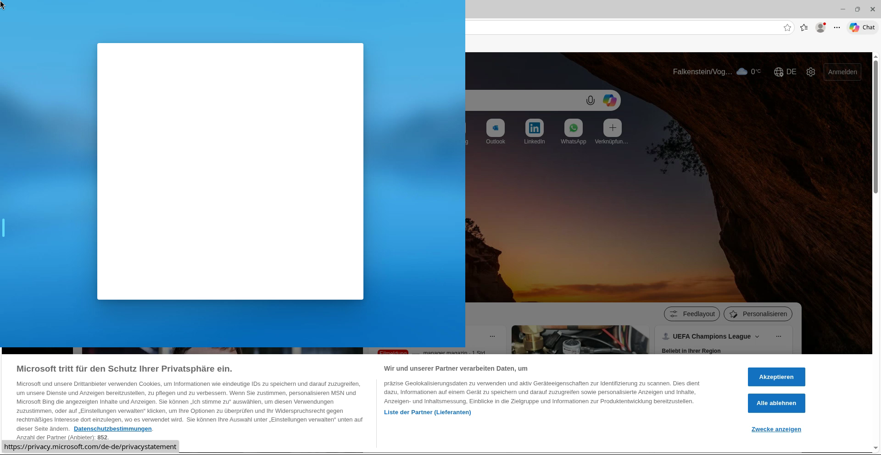881x455 pixels.
Task: Launch the WhatsApp shortcut tile
Action: pos(573,128)
